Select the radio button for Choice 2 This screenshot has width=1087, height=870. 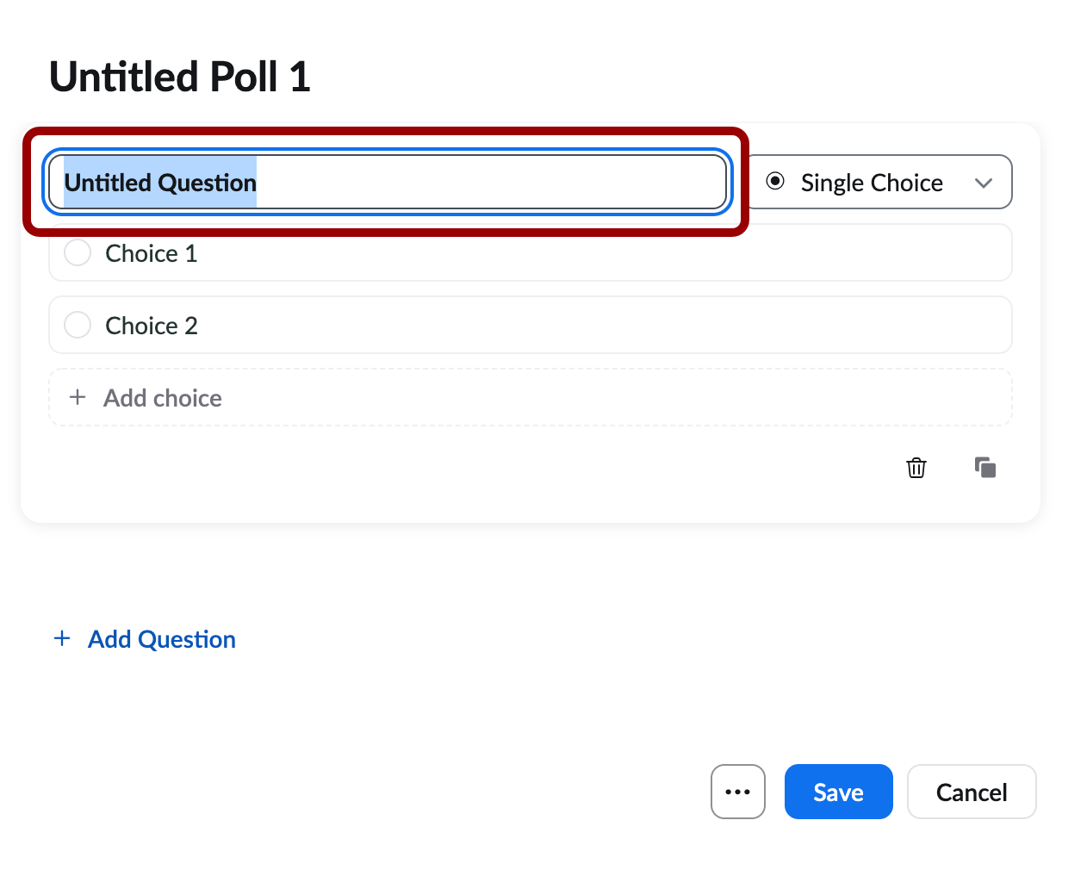pos(78,325)
